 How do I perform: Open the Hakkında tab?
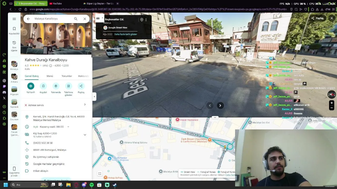coord(83,76)
